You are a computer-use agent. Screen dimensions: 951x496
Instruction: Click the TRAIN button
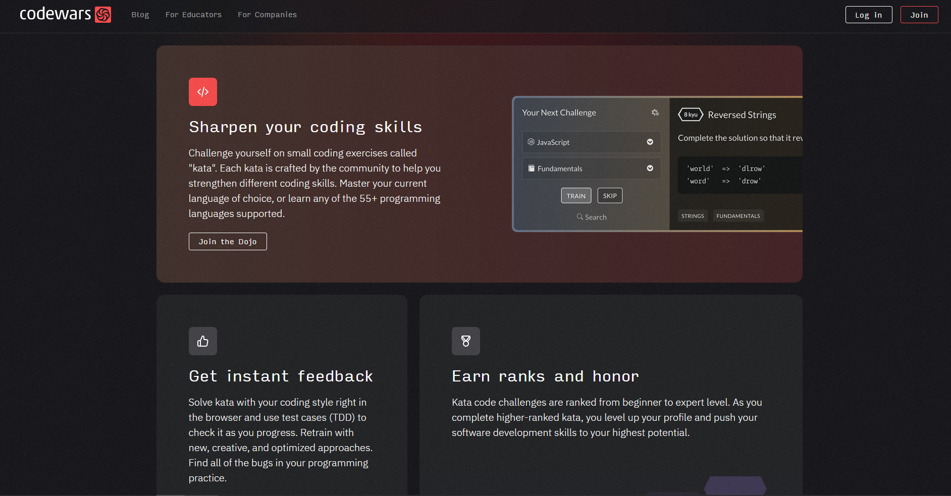pos(575,195)
